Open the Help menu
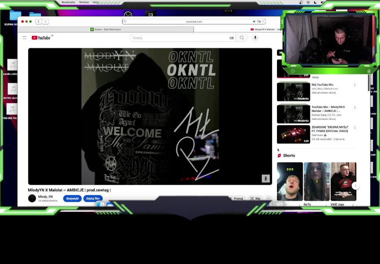380x264 pixels. coord(95,2)
